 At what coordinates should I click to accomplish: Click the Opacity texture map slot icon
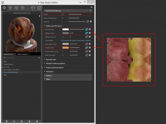click(87, 22)
